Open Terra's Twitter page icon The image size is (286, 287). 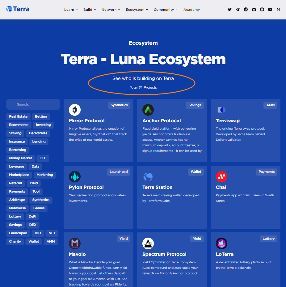229,10
